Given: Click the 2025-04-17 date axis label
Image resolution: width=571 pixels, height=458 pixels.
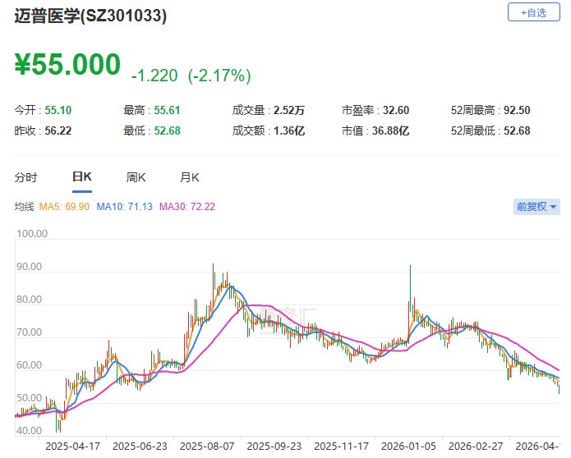Looking at the screenshot, I should click(72, 446).
